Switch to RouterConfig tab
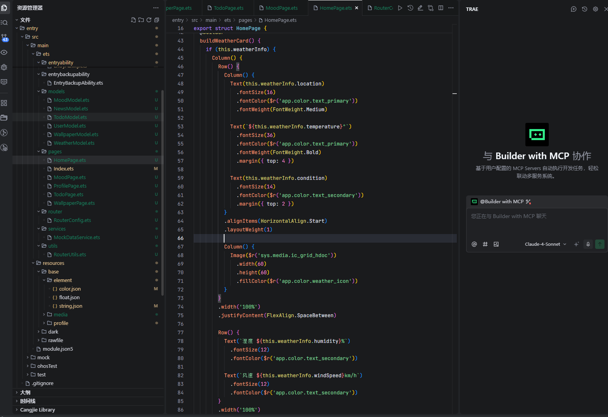Image resolution: width=608 pixels, height=417 pixels. click(x=380, y=8)
